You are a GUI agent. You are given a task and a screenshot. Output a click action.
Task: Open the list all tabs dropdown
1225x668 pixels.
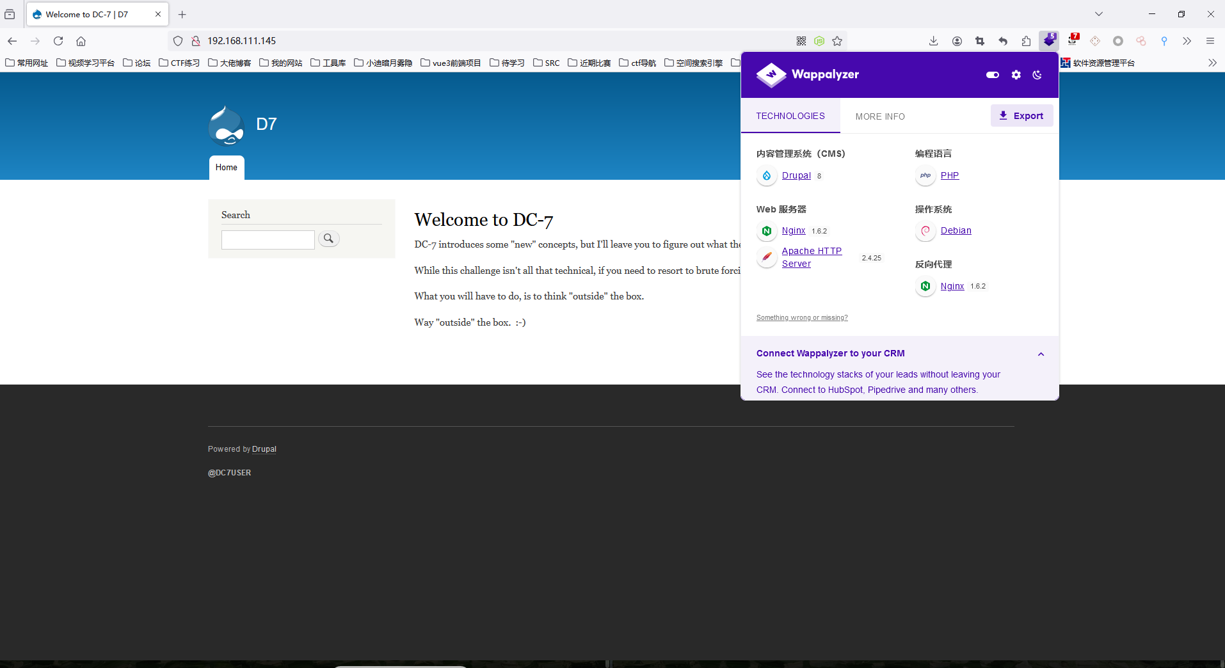(x=1098, y=14)
